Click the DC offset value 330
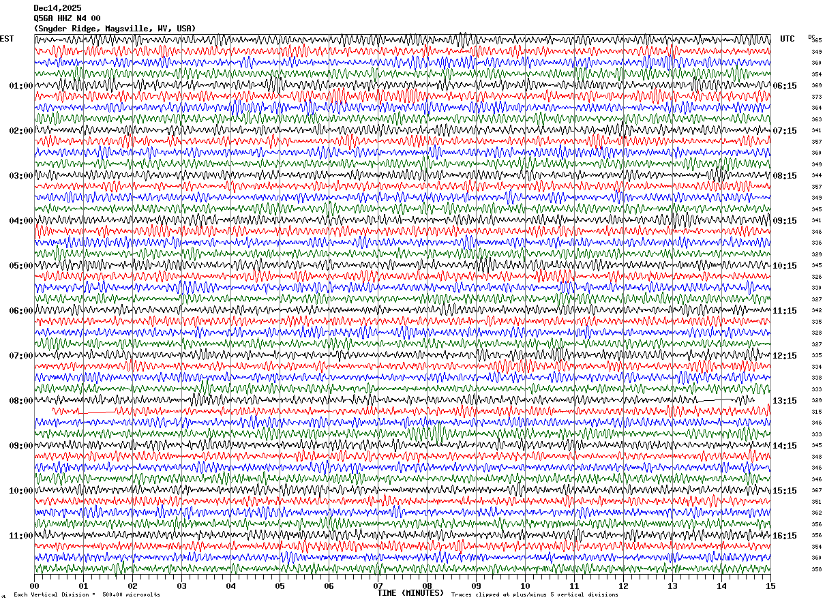 pyautogui.click(x=816, y=288)
